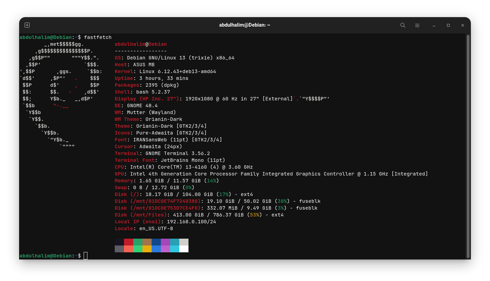Click the red color block in top row

pos(128,242)
